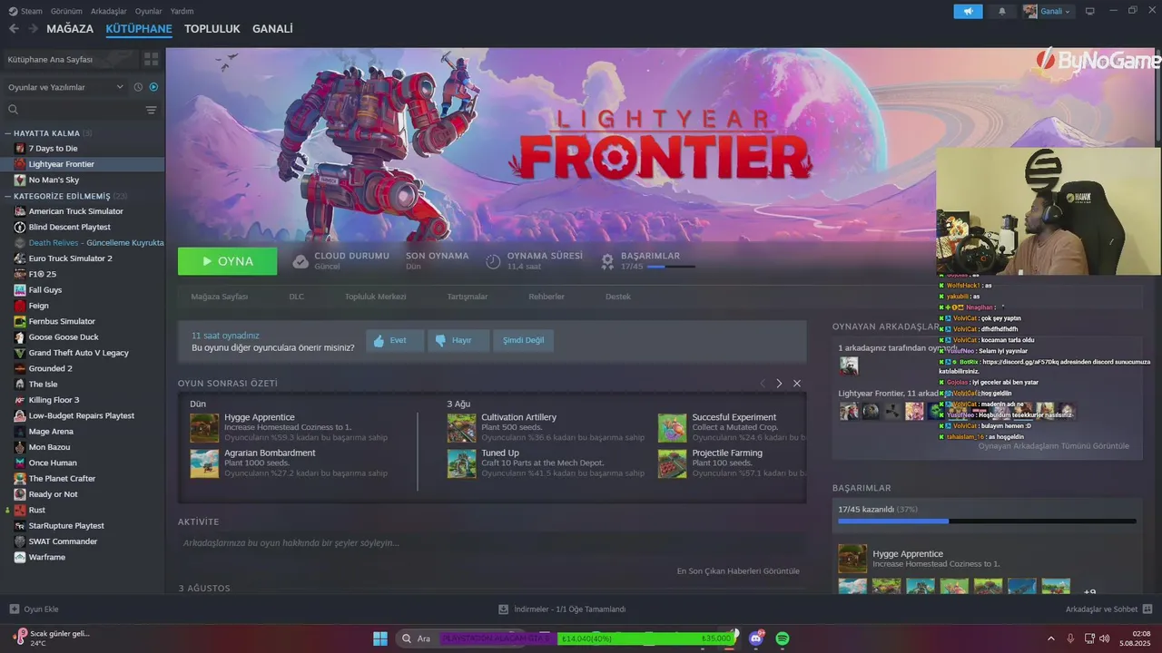Open the Ganali account dropdown

click(1049, 11)
